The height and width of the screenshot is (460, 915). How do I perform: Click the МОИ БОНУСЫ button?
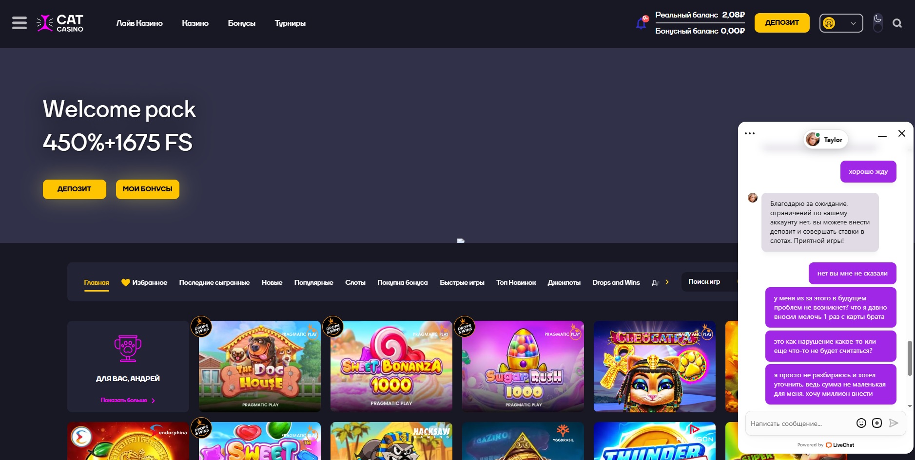[147, 189]
